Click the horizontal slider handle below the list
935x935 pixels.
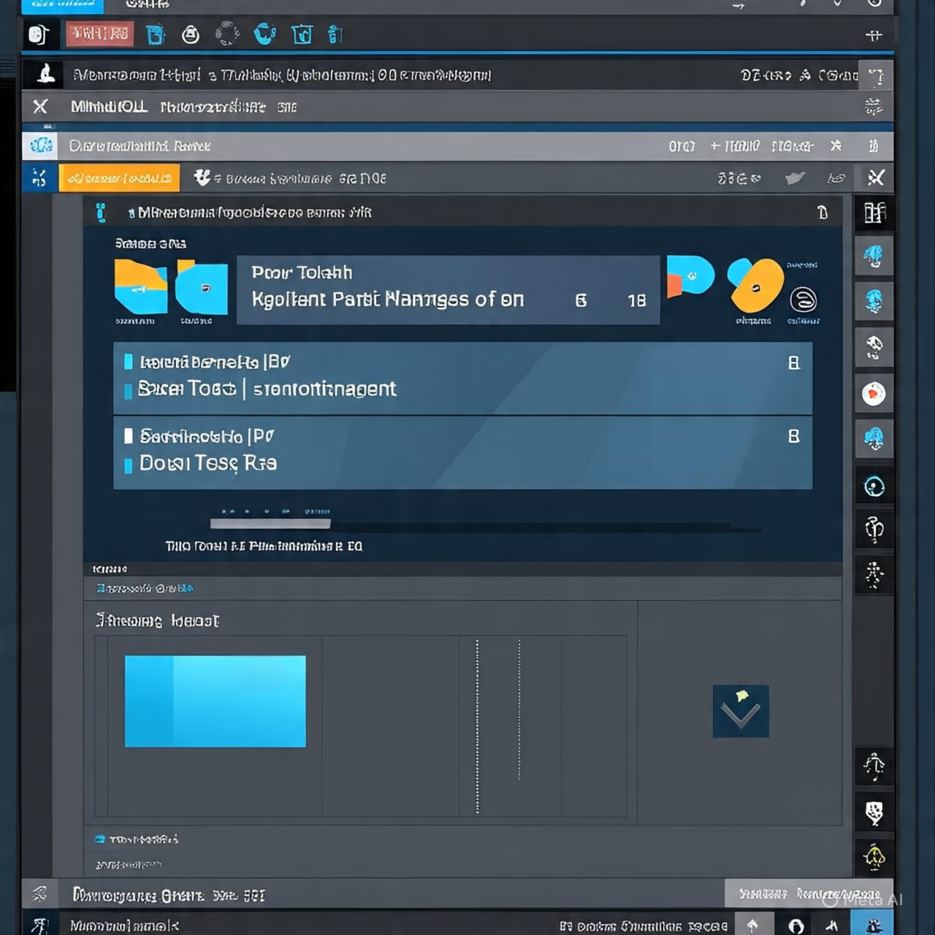coord(270,523)
